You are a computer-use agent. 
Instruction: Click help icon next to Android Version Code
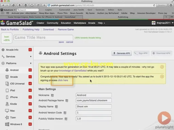pyautogui.click(x=65, y=113)
